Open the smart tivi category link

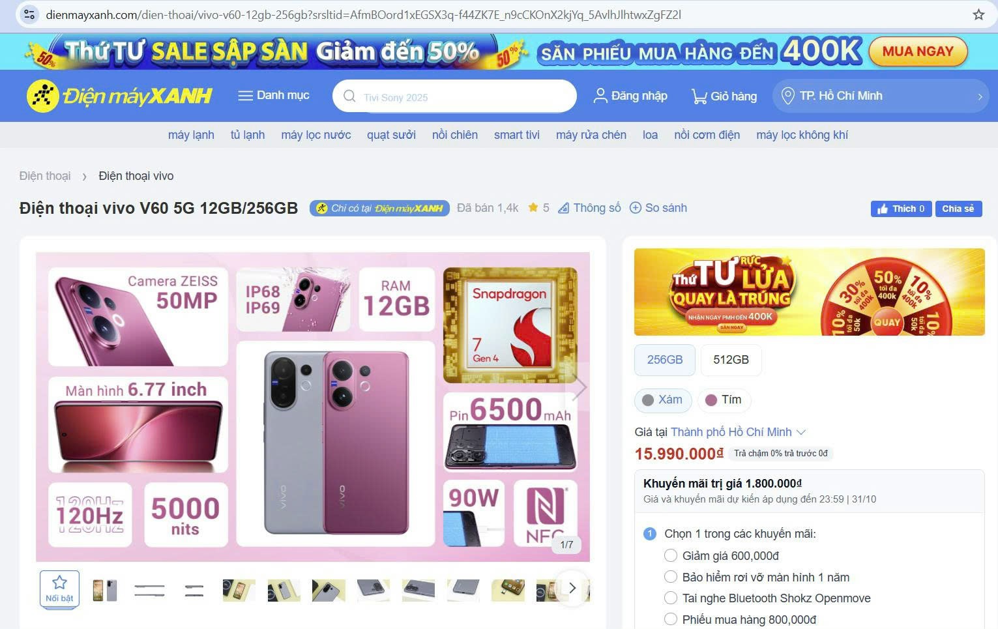click(x=517, y=135)
